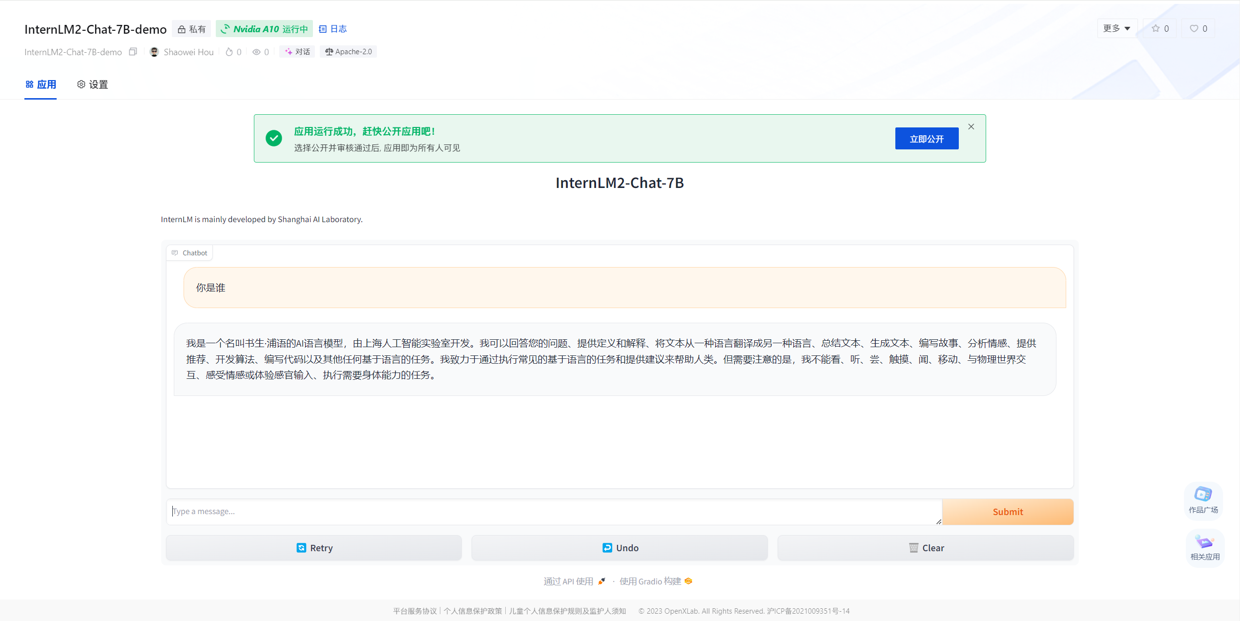This screenshot has height=621, width=1240.
Task: Click the flame popularity icon
Action: click(x=229, y=52)
